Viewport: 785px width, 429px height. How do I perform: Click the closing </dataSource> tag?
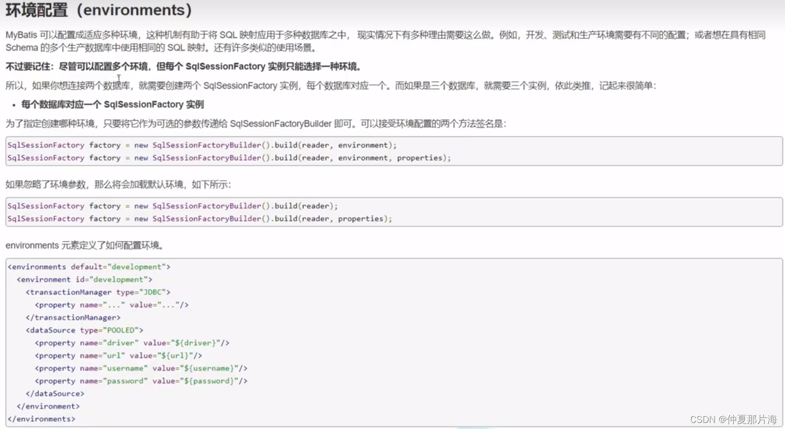point(55,394)
